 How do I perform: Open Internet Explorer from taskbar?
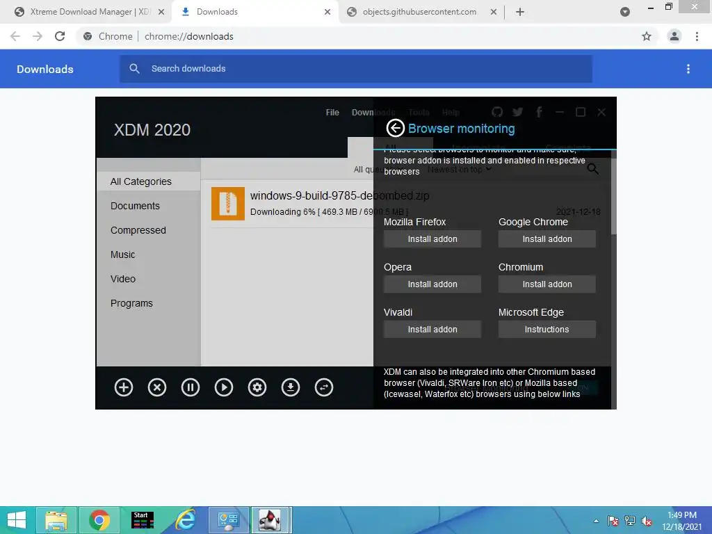tap(186, 520)
